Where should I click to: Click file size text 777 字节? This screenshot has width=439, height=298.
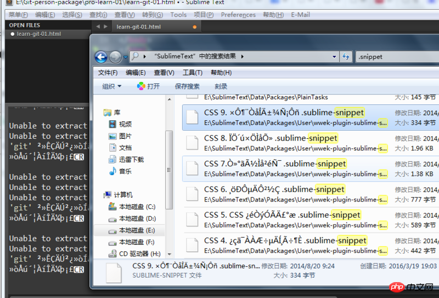click(423, 199)
